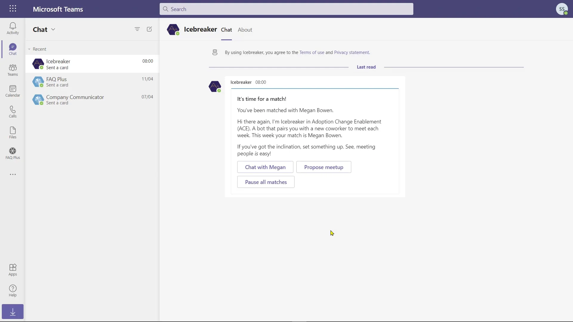Open the Apps store
Screen dimensions: 573x322
pos(13,270)
